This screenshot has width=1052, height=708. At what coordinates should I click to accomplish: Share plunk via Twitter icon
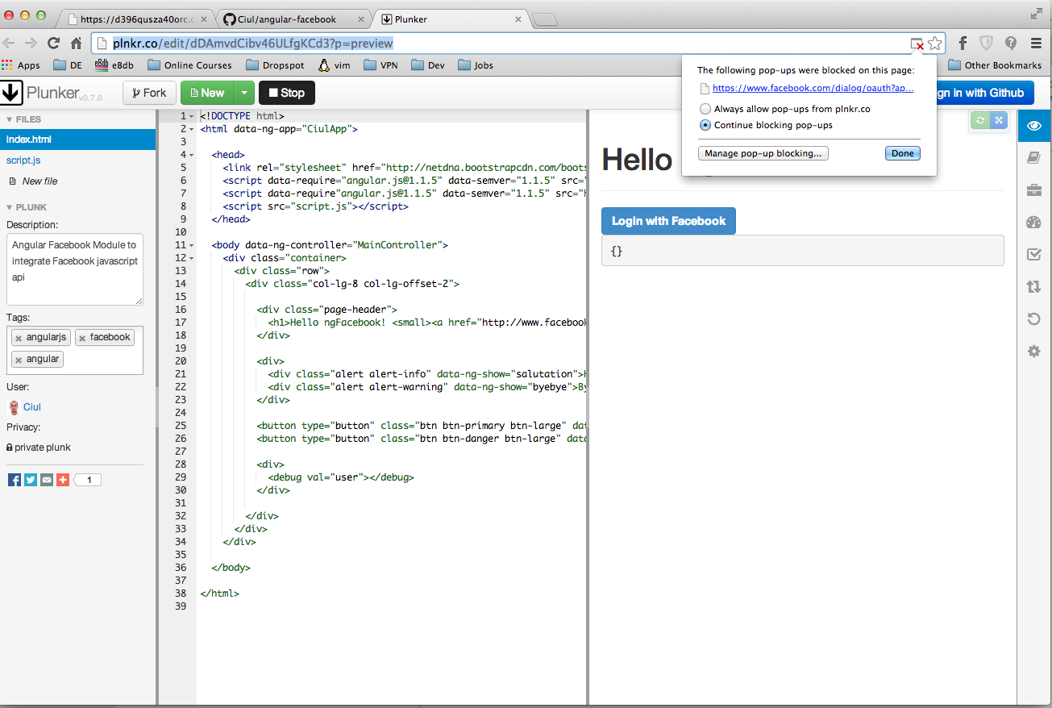click(x=31, y=480)
